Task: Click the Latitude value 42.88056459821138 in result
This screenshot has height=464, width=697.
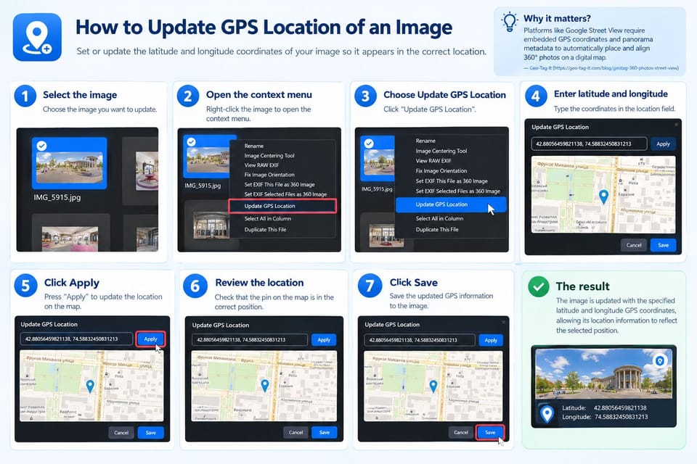Action: pyautogui.click(x=620, y=407)
